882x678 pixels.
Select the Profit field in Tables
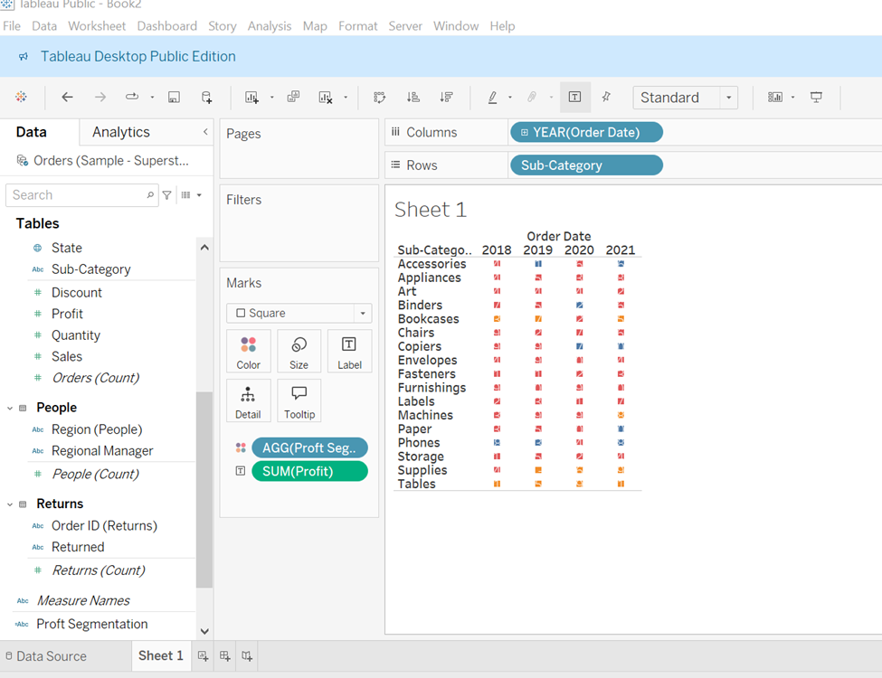coord(67,314)
